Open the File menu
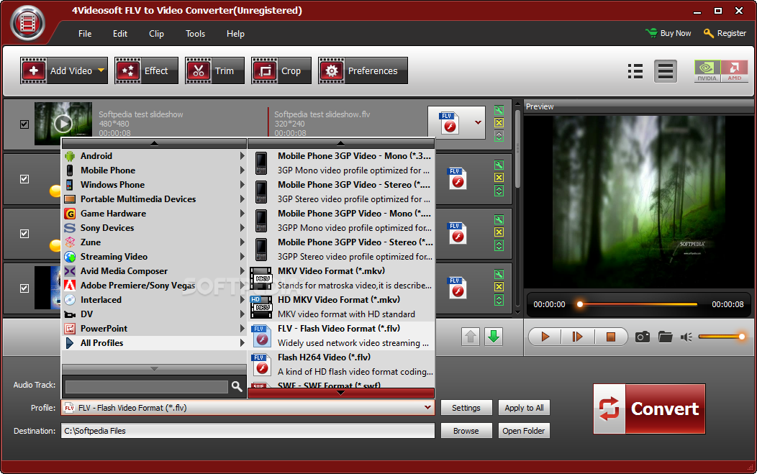This screenshot has height=474, width=757. [85, 34]
